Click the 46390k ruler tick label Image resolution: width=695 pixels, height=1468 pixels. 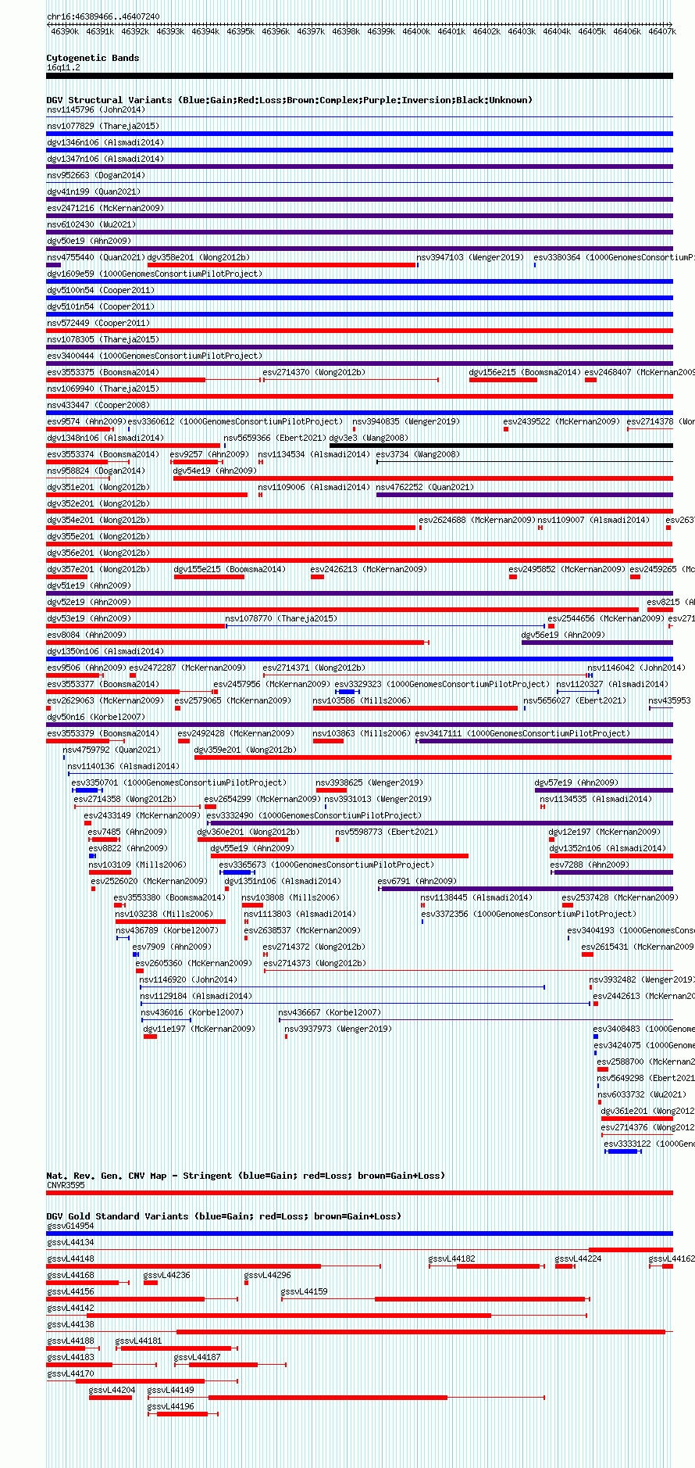point(65,31)
